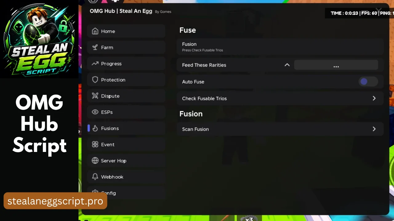The image size is (394, 221).
Task: Click the Progress trending arrow icon
Action: (x=95, y=64)
